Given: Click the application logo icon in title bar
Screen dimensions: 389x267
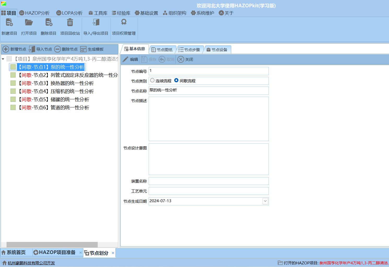Looking at the screenshot, I should (x=3, y=4).
